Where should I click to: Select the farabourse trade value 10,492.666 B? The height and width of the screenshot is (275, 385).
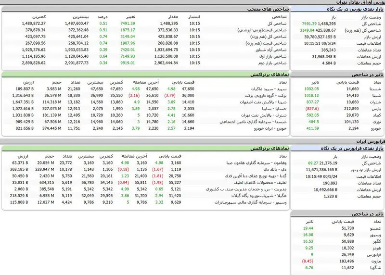click(326, 189)
